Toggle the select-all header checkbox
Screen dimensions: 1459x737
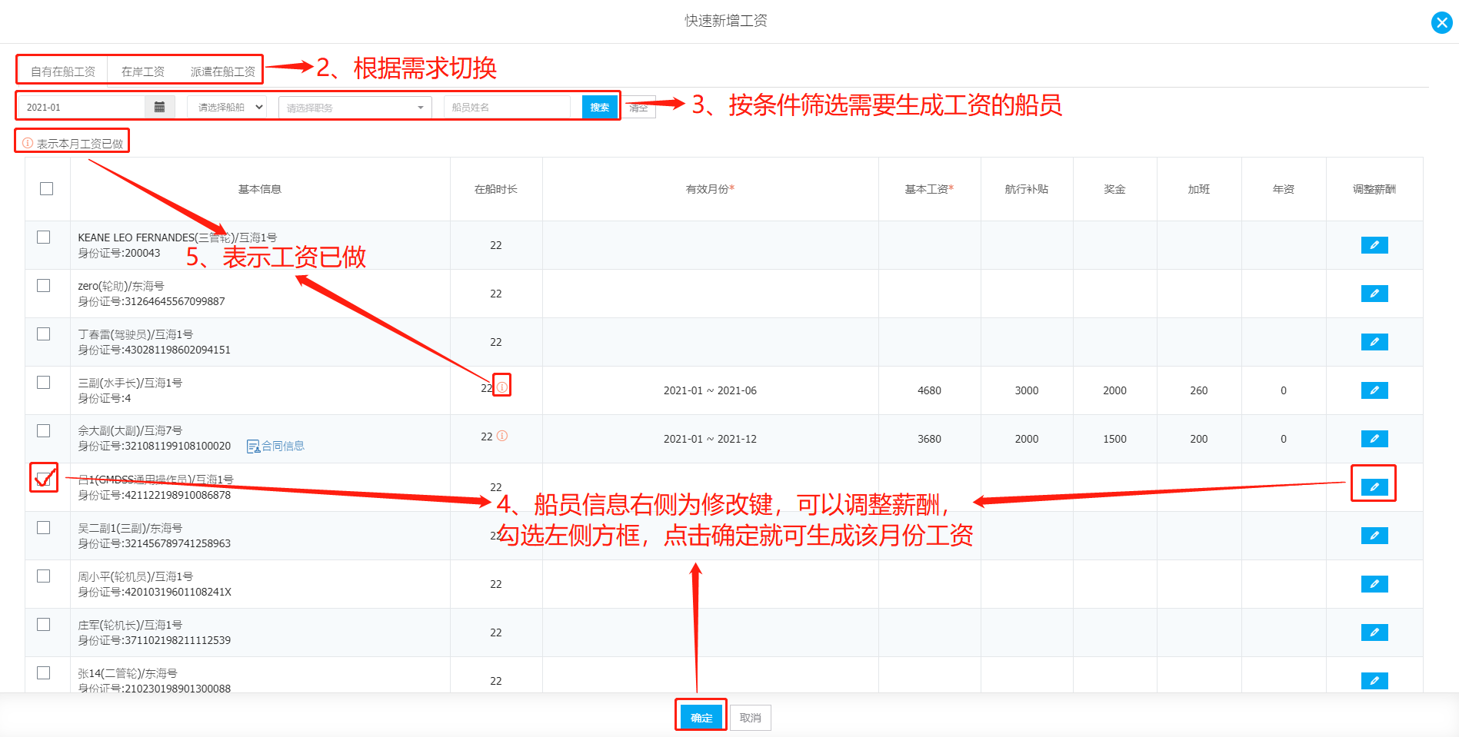[47, 188]
